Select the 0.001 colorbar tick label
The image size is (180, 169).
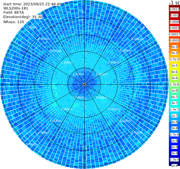pos(174,15)
